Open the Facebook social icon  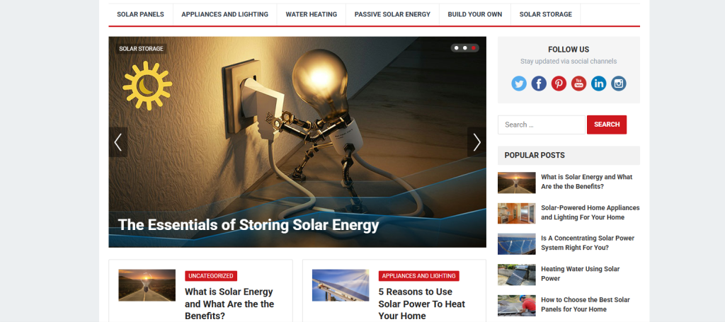pyautogui.click(x=539, y=84)
